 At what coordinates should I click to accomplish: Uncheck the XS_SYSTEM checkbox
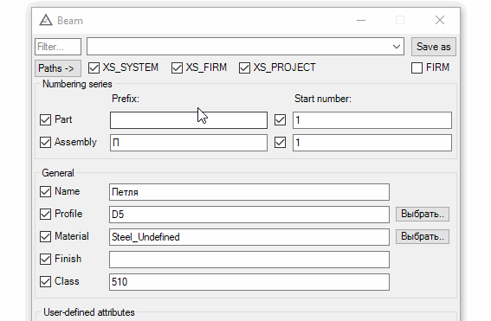(94, 67)
